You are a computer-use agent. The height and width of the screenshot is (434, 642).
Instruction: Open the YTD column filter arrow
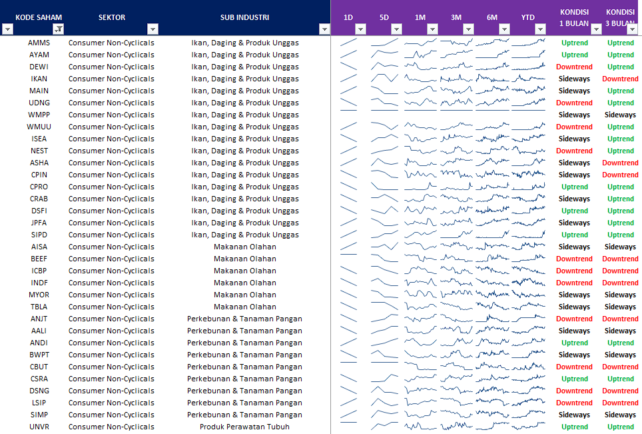pos(541,29)
